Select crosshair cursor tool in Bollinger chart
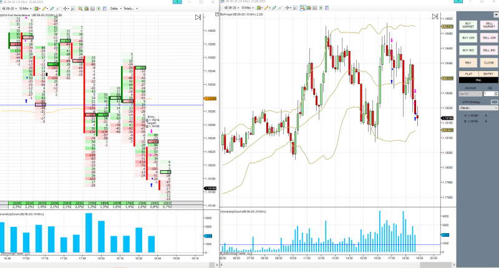The image size is (499, 268). [288, 7]
